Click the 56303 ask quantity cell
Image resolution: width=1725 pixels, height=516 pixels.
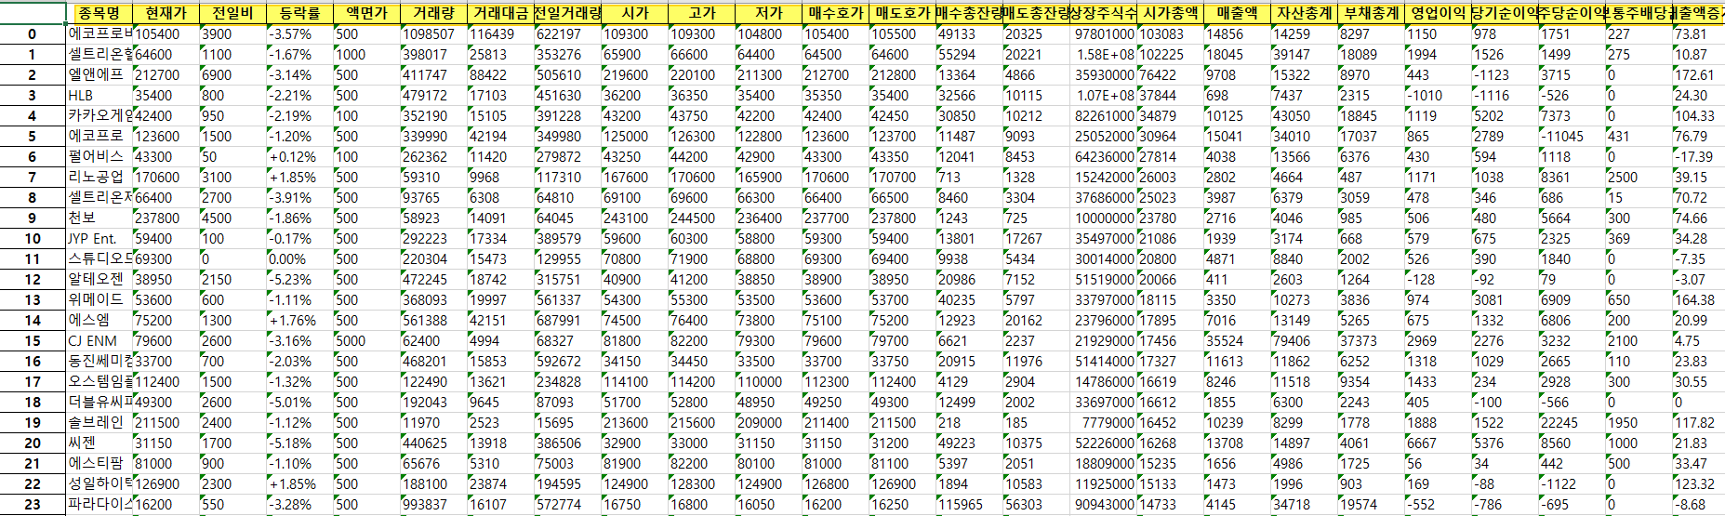(1037, 505)
